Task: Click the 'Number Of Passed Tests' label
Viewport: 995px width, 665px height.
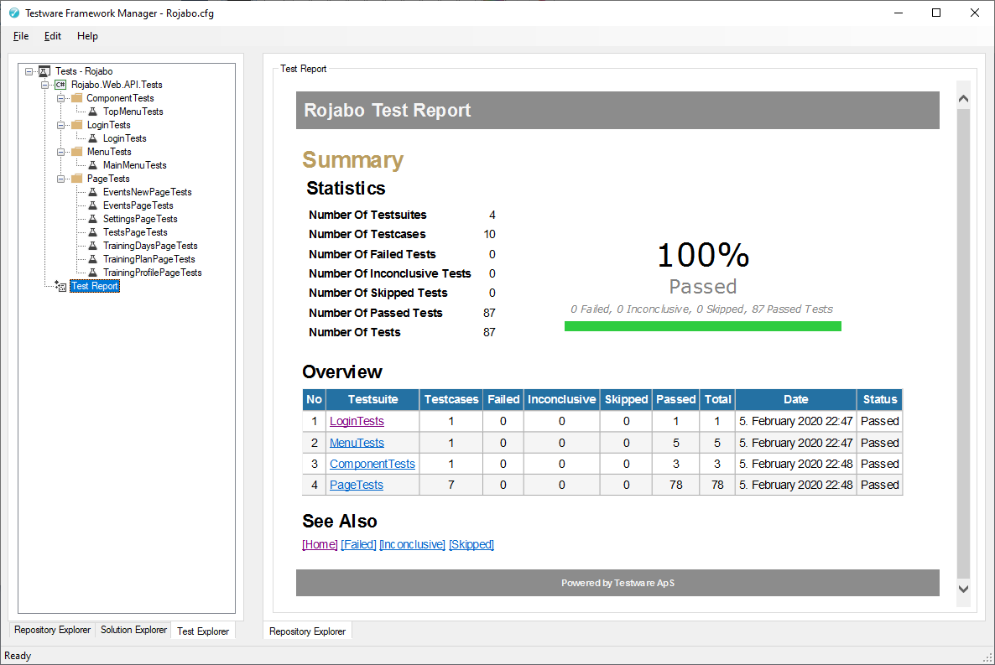Action: click(x=376, y=313)
